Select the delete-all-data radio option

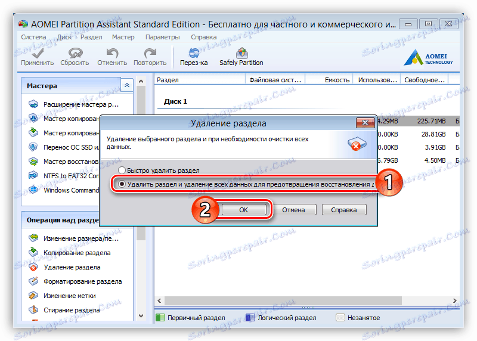[x=122, y=184]
